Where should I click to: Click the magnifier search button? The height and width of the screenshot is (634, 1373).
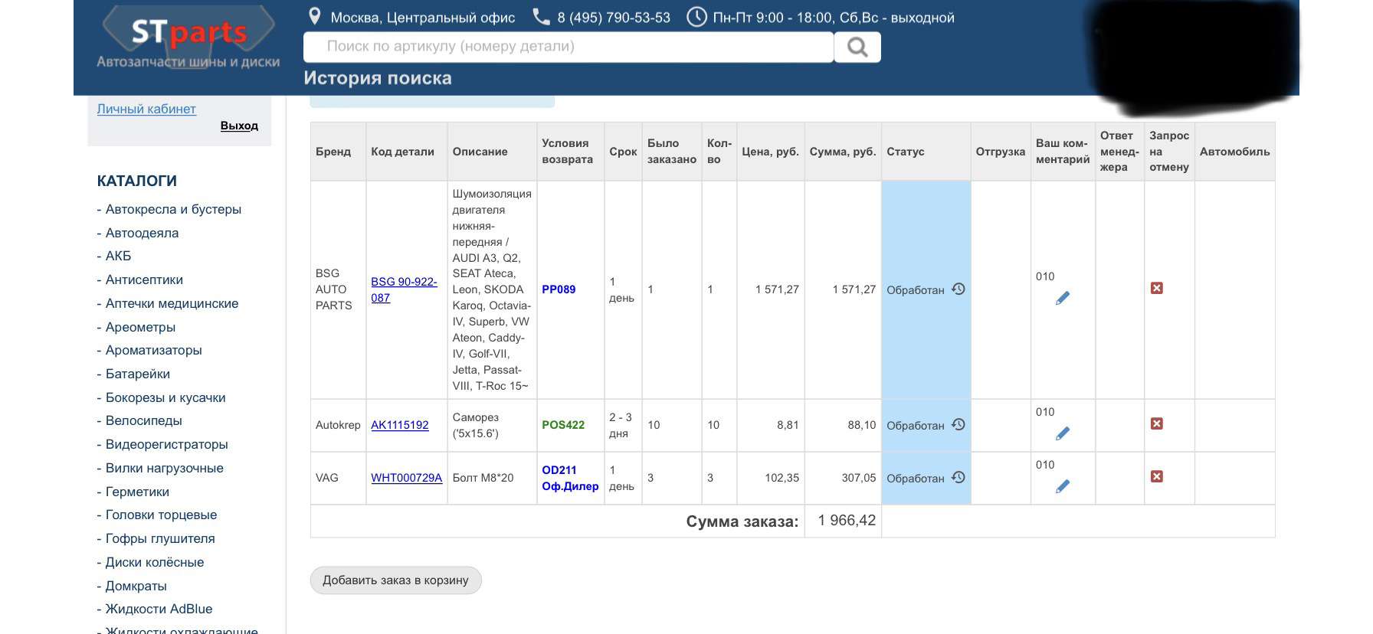click(x=857, y=47)
